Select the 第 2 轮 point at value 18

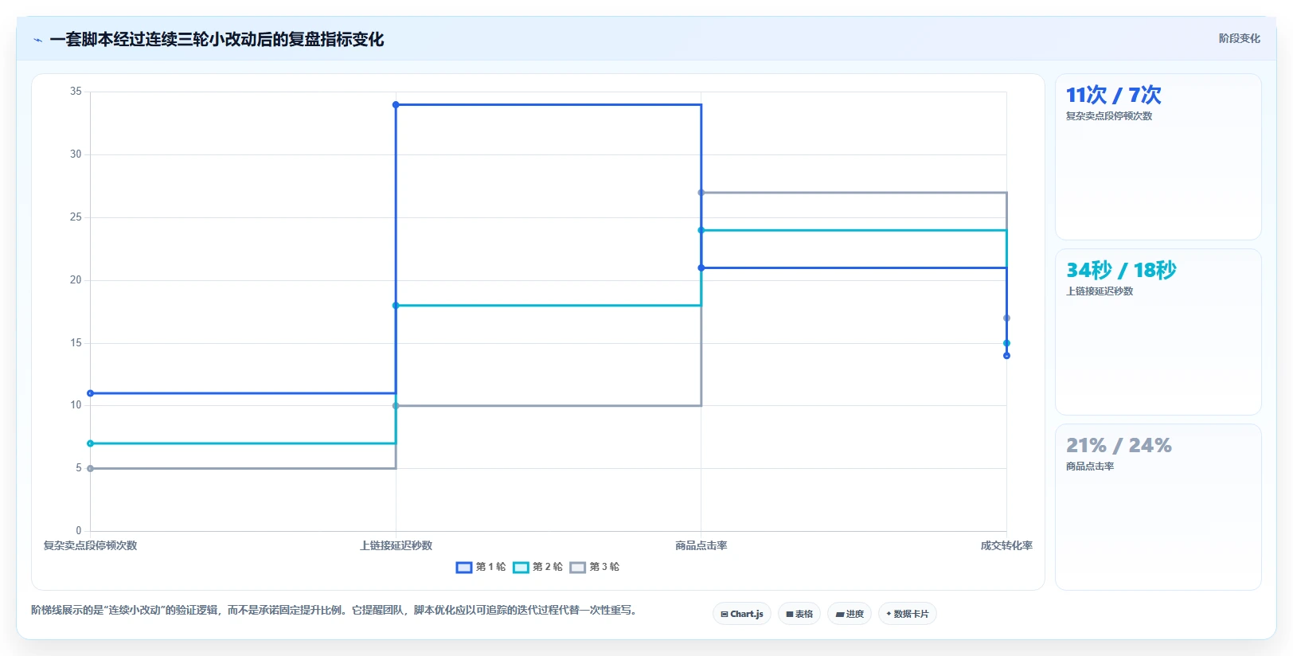click(x=396, y=306)
